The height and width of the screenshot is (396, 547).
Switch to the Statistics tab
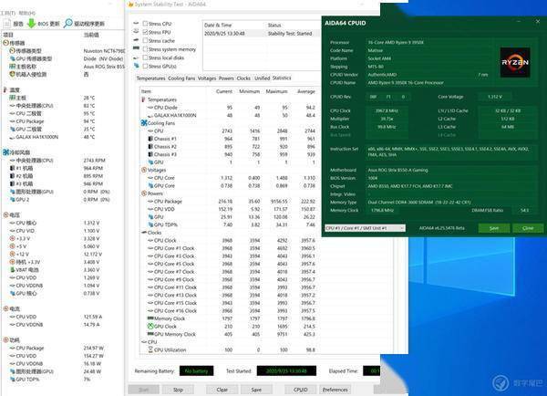tap(282, 78)
